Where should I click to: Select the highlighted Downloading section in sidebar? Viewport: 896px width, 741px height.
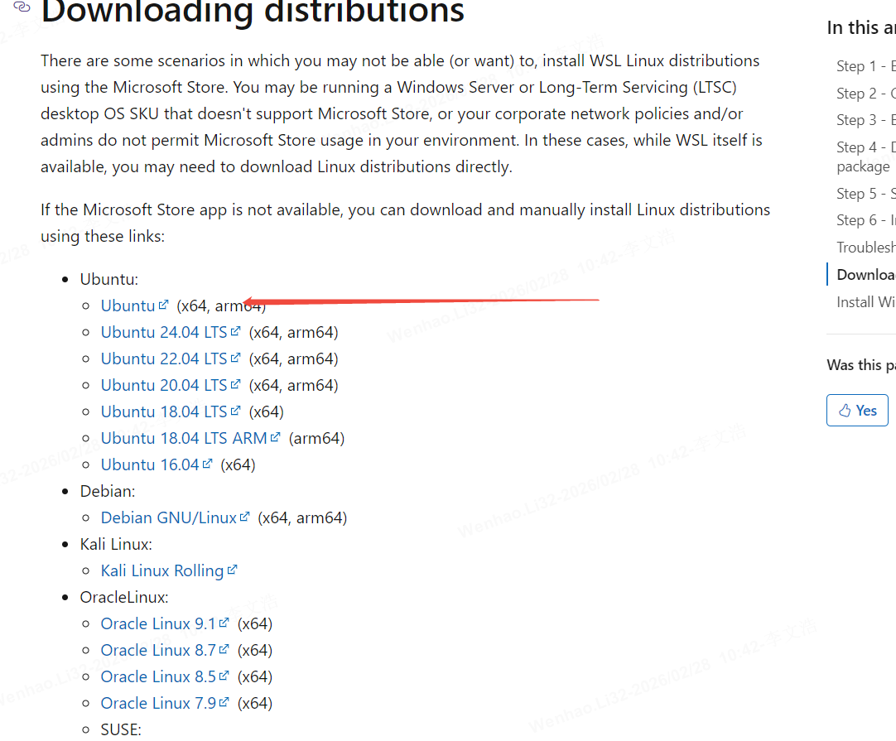click(x=865, y=275)
